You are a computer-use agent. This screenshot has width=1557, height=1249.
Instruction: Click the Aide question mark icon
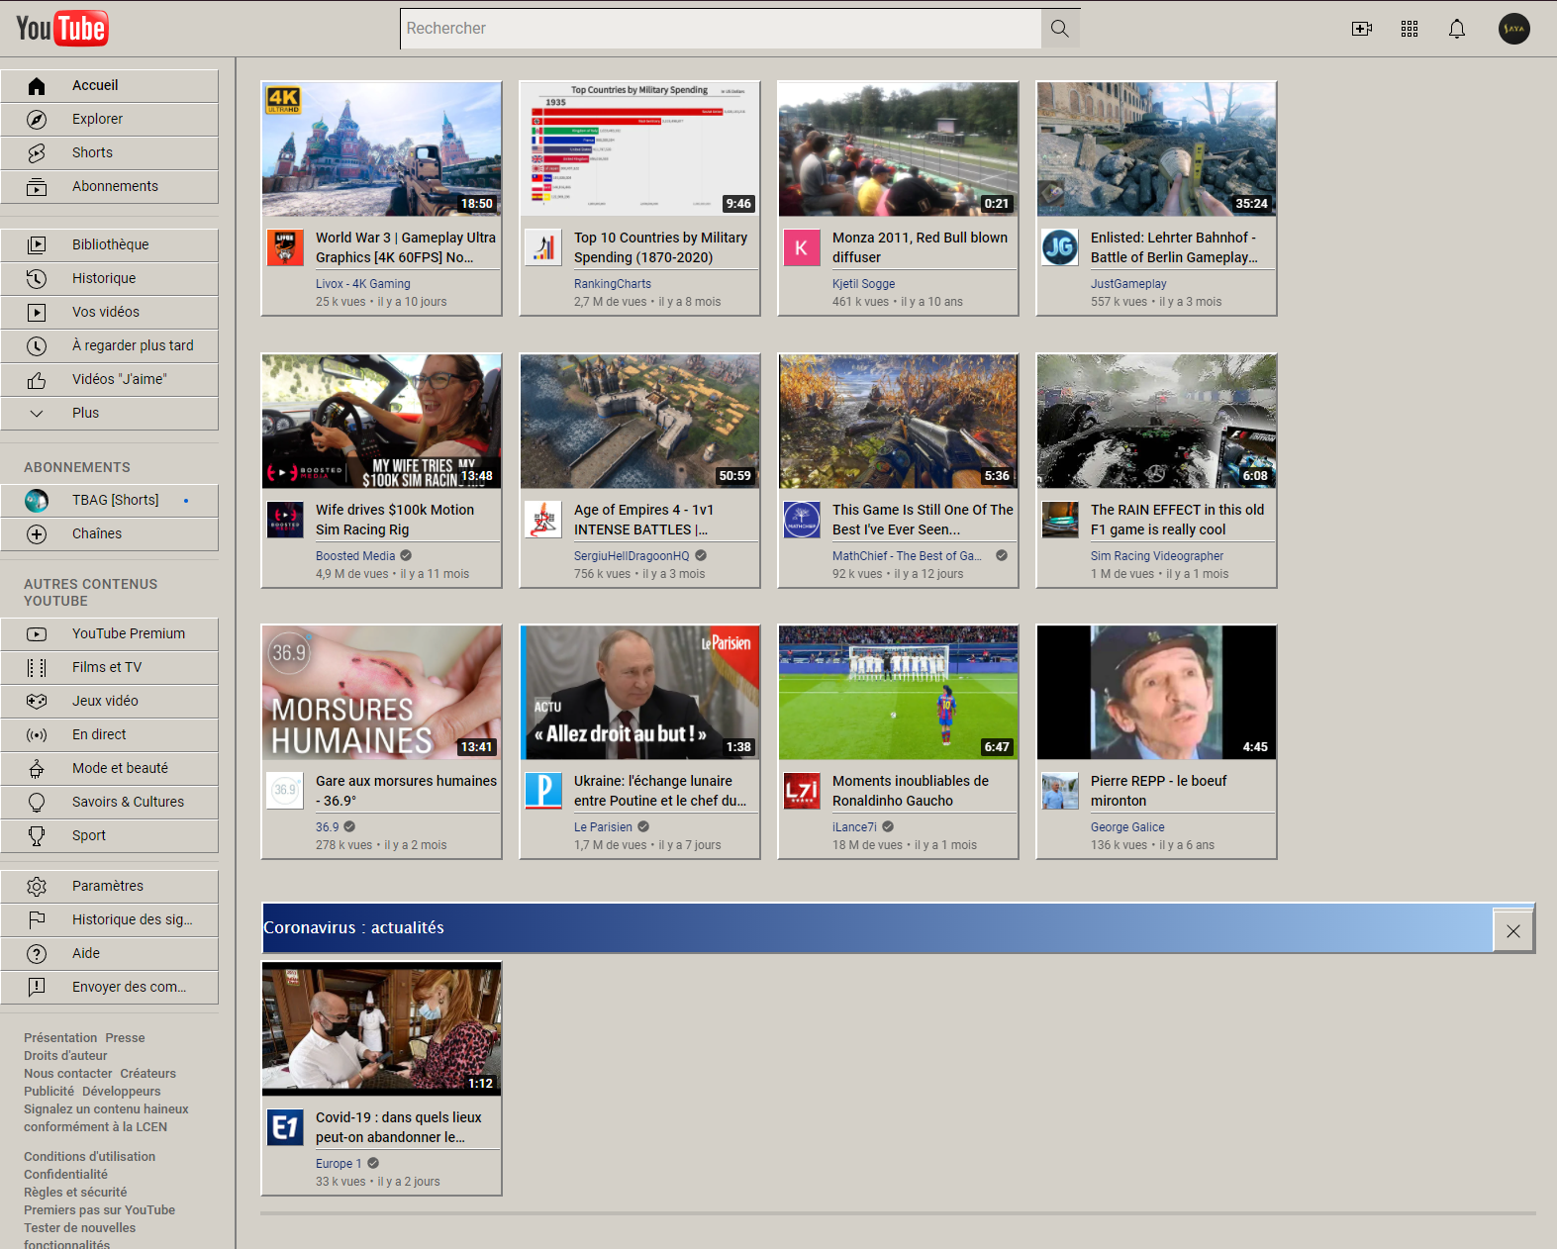tap(37, 954)
